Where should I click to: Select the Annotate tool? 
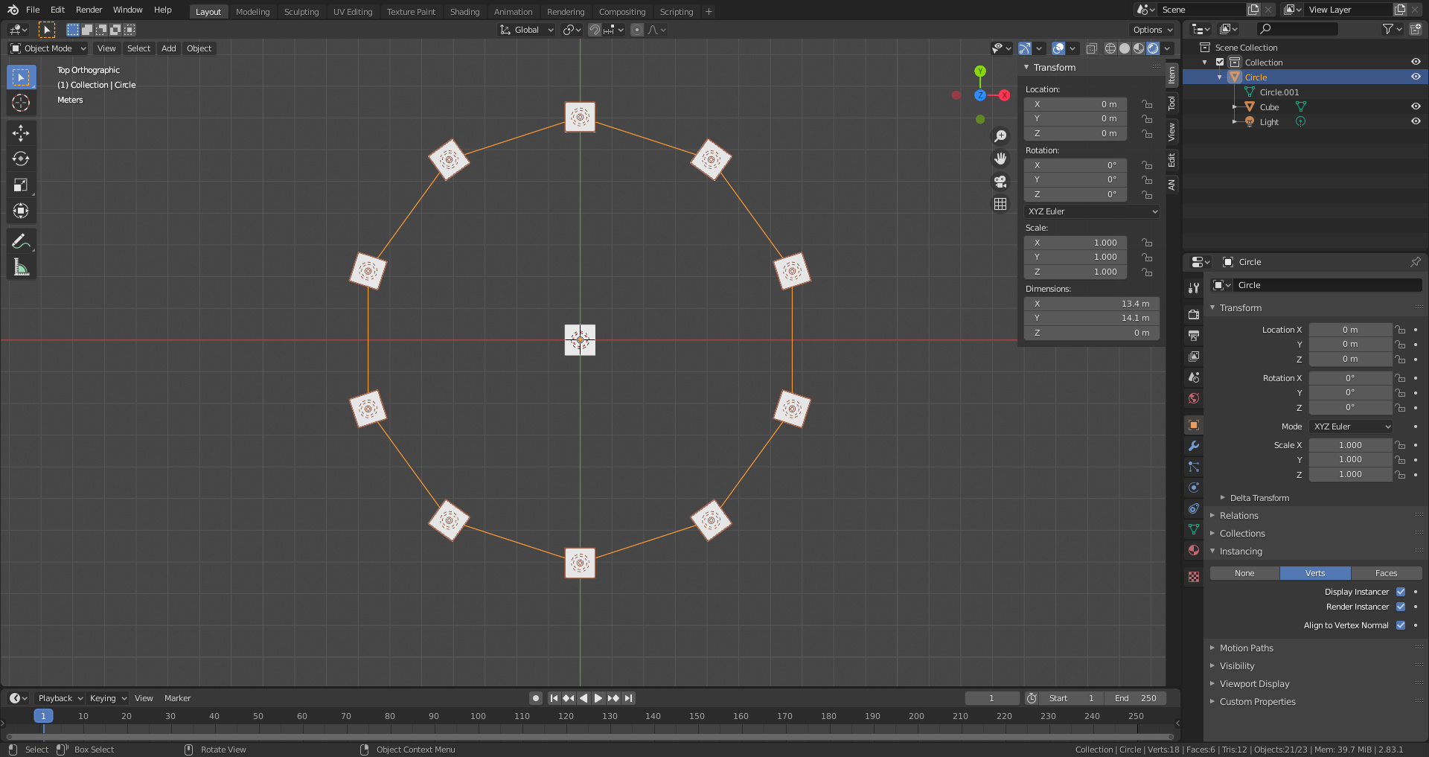[22, 241]
